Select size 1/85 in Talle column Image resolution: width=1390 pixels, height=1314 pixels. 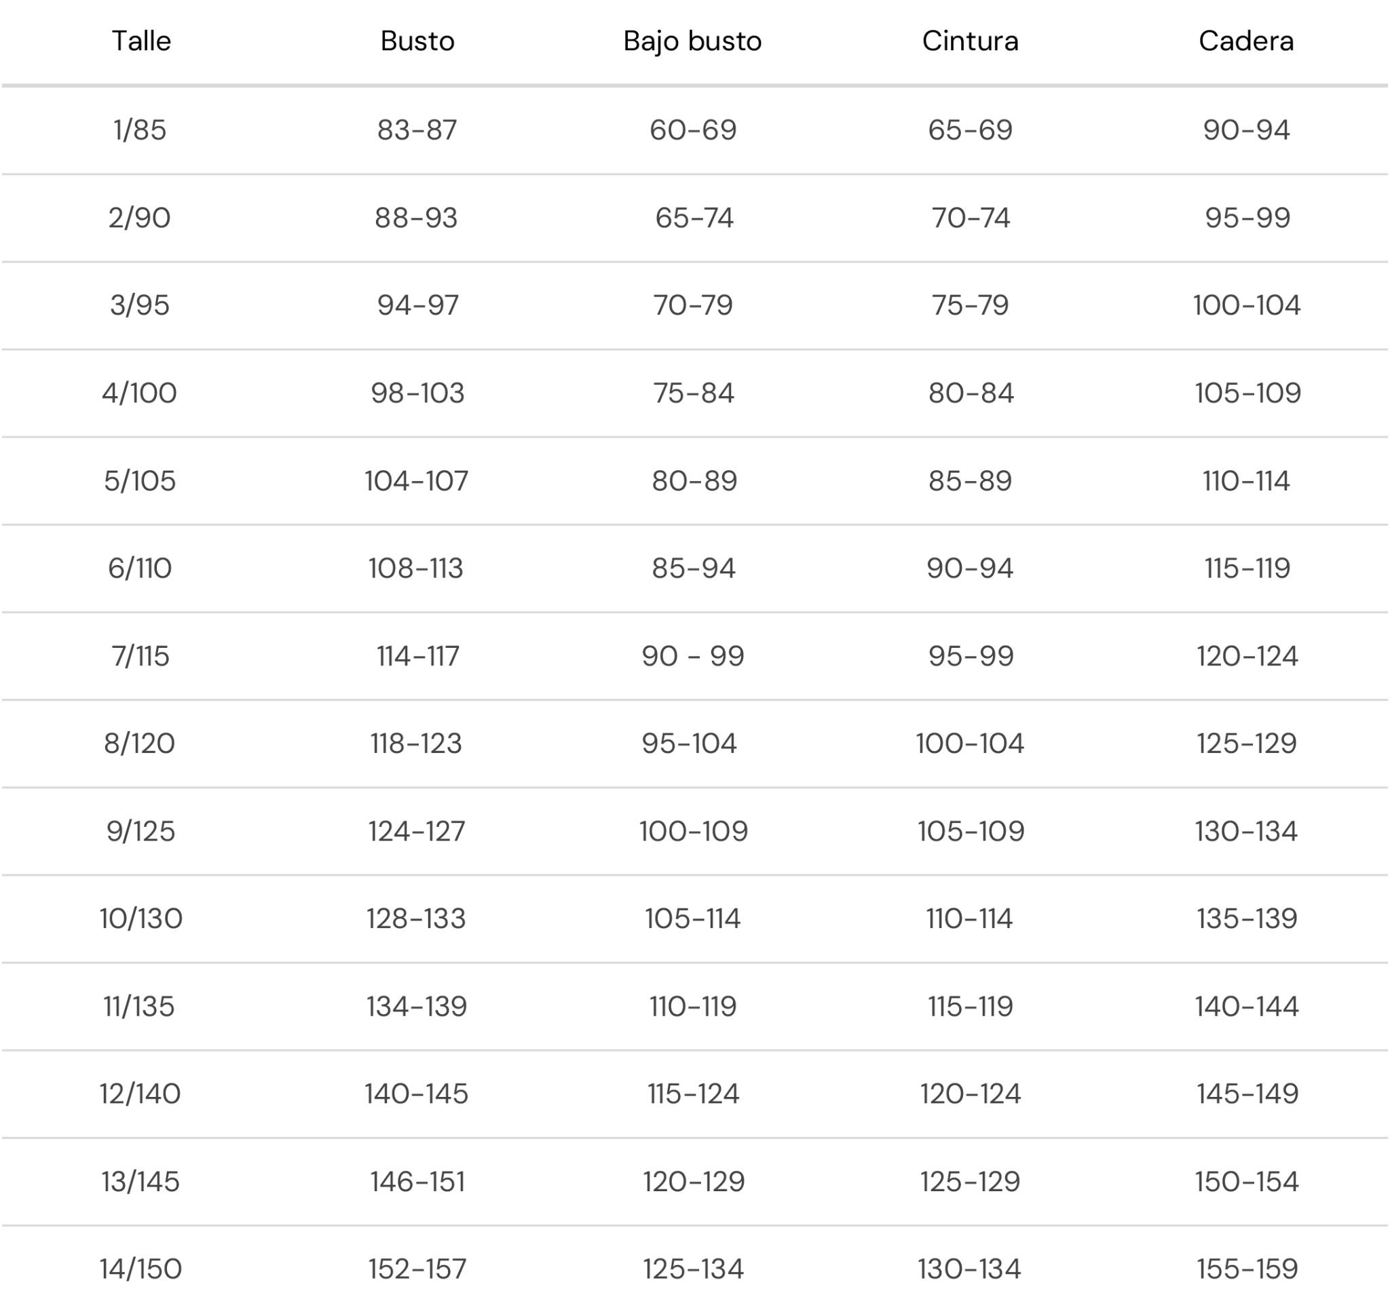[140, 130]
